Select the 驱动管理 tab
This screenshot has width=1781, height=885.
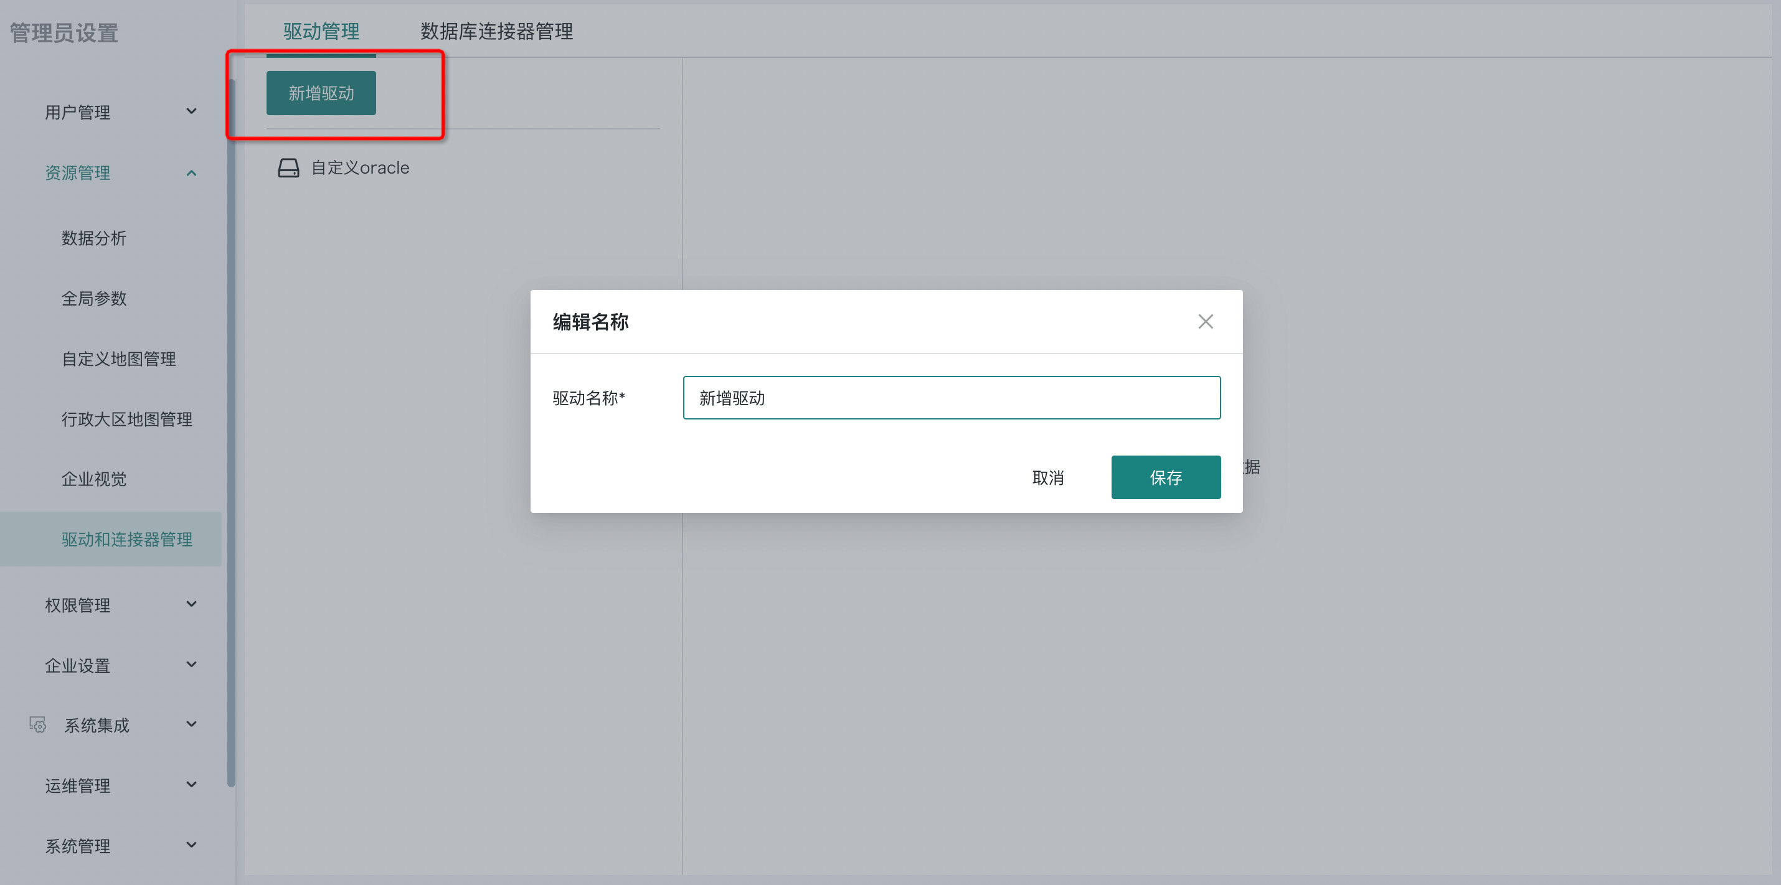point(321,31)
